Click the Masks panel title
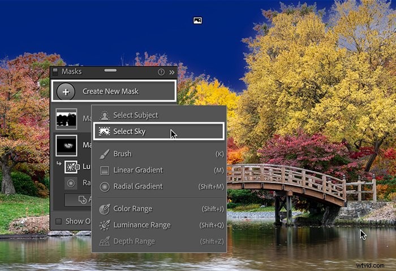Screen dimensions: 396x271 coord(72,72)
